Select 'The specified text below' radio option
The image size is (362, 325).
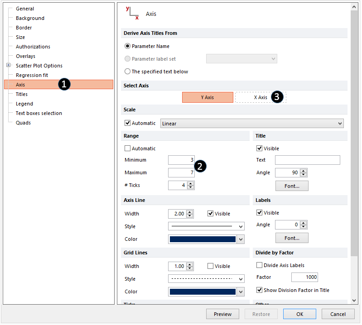coord(128,72)
